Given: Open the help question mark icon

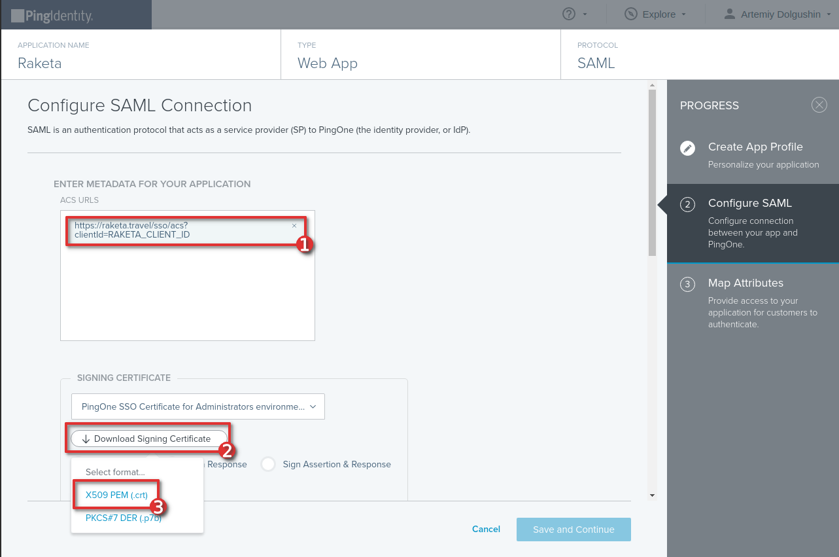Looking at the screenshot, I should [x=569, y=14].
